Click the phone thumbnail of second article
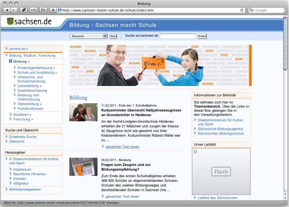This screenshot has width=289, height=207. 83,167
